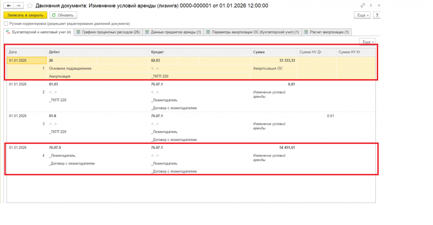Screen dimensions: 433x225
Task: Open the table's 'Еще' dropdown menu
Action: click(367, 42)
